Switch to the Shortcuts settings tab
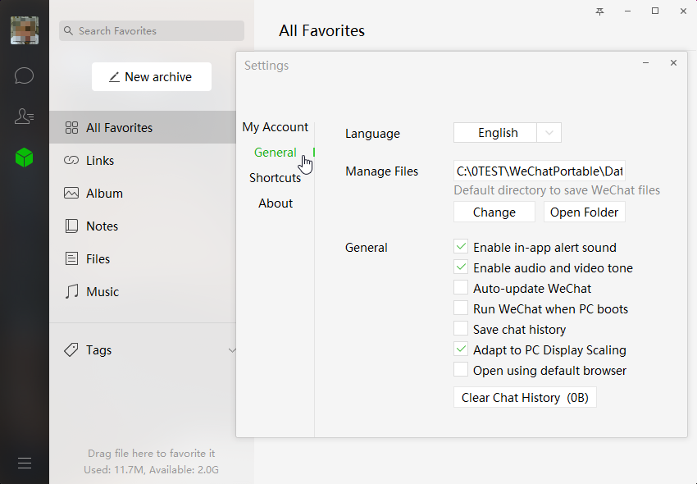 (276, 177)
